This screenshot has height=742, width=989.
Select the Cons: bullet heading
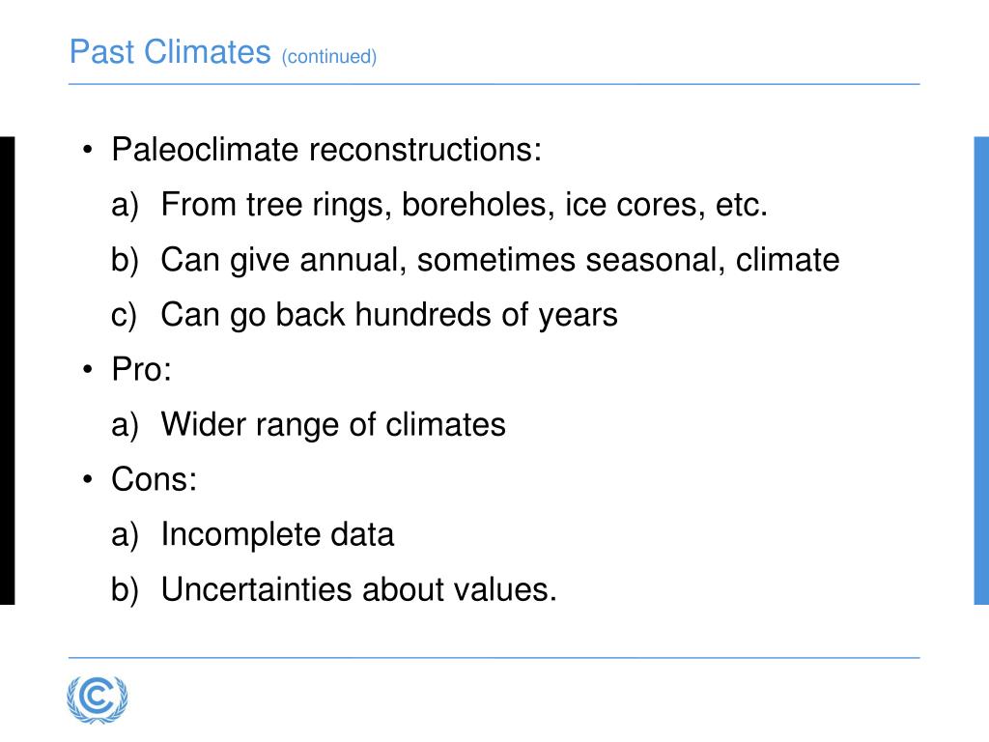154,479
